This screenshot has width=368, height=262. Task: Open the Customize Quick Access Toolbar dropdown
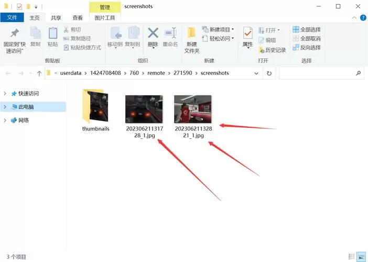click(36, 7)
